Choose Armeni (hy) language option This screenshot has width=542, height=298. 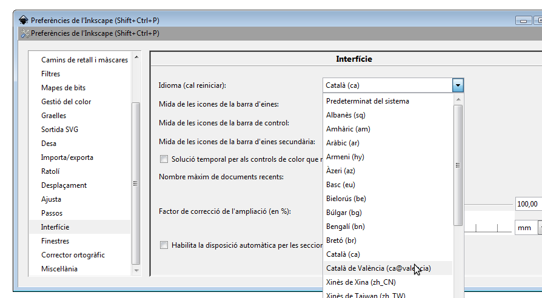click(388, 157)
